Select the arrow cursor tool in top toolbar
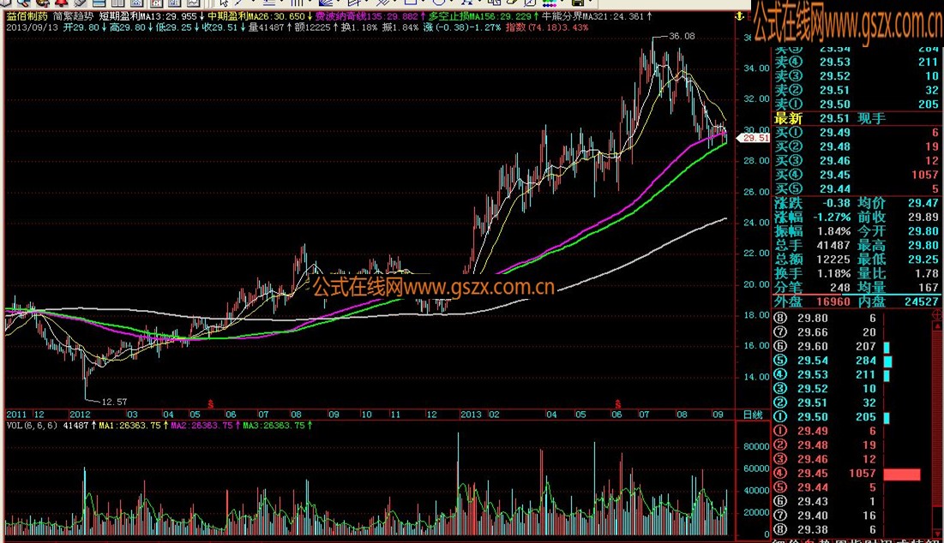944x543 pixels. (224, 3)
